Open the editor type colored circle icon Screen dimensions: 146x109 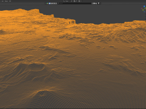[x=47, y=3]
